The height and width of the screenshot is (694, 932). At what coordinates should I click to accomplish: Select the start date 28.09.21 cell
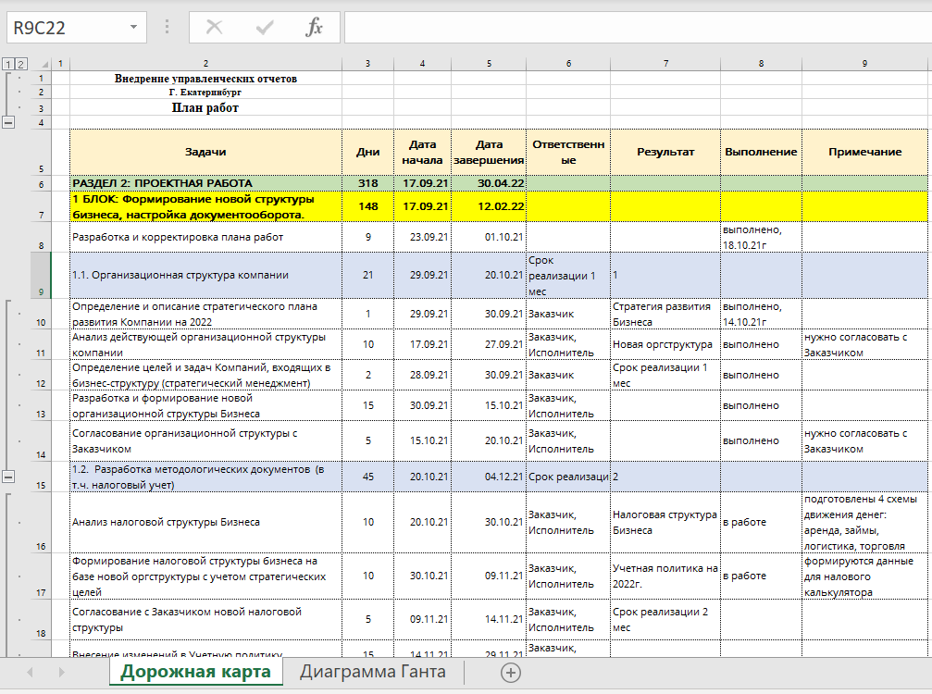click(423, 375)
